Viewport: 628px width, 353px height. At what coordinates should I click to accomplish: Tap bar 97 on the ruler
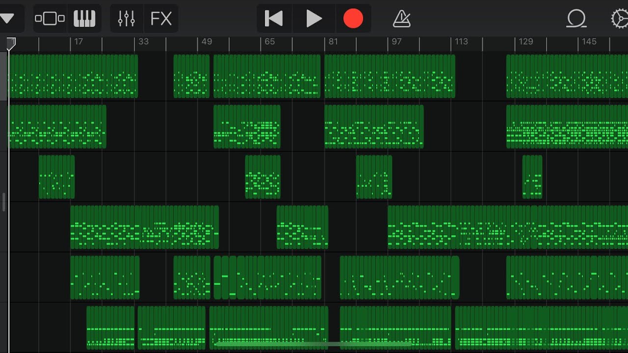396,42
